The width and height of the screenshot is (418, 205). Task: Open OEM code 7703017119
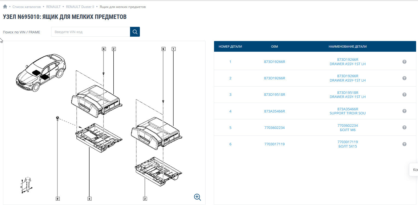[275, 144]
